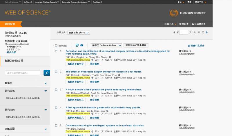Check the box for result 3
The image size is (232, 136).
[x=56, y=90]
